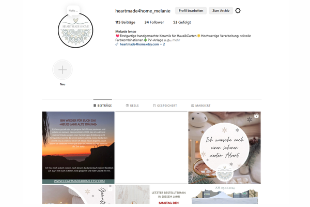Open the Letzter Bestelltermin post

(151, 195)
